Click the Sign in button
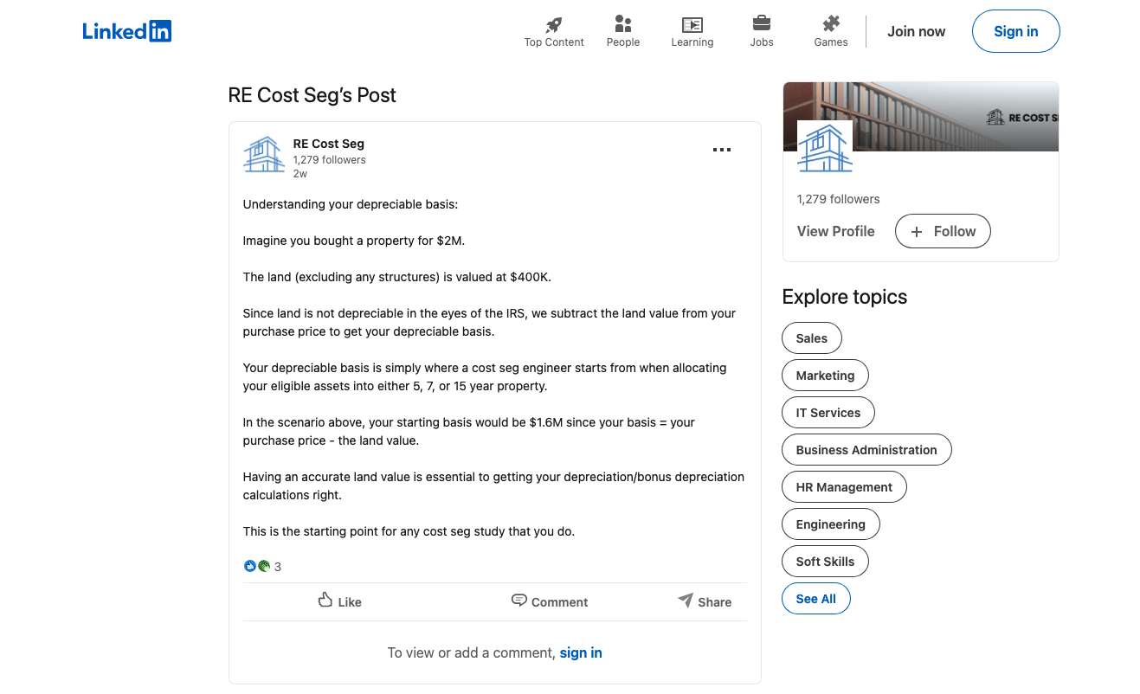Image resolution: width=1140 pixels, height=694 pixels. coord(1016,31)
